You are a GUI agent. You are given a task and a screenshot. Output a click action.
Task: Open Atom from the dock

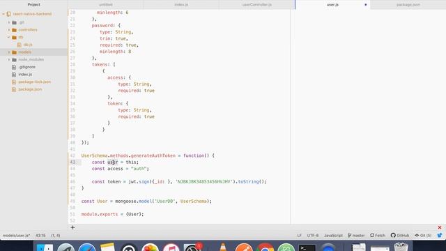[286, 247]
